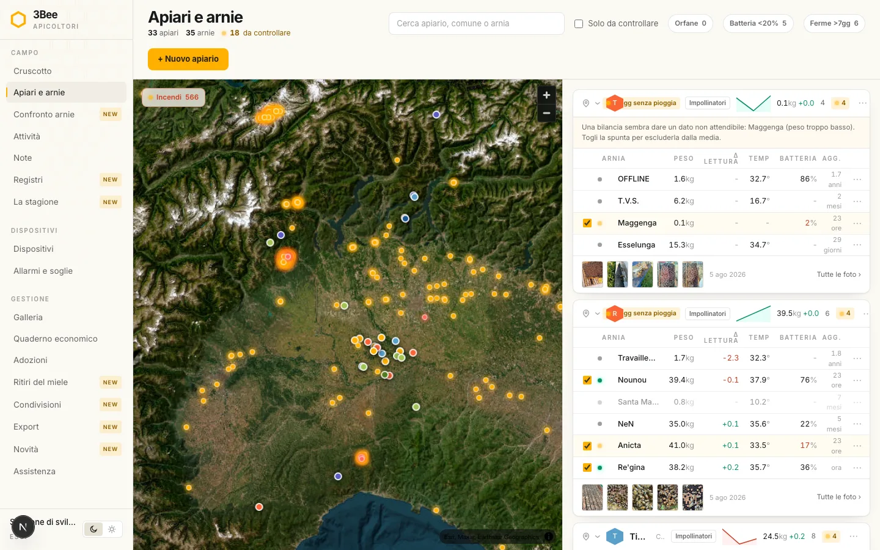
Task: Uncheck the Nounou hive checkbox
Action: tap(587, 380)
